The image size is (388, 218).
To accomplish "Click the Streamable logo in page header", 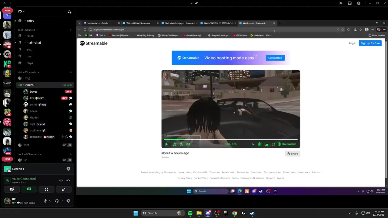I will (94, 43).
